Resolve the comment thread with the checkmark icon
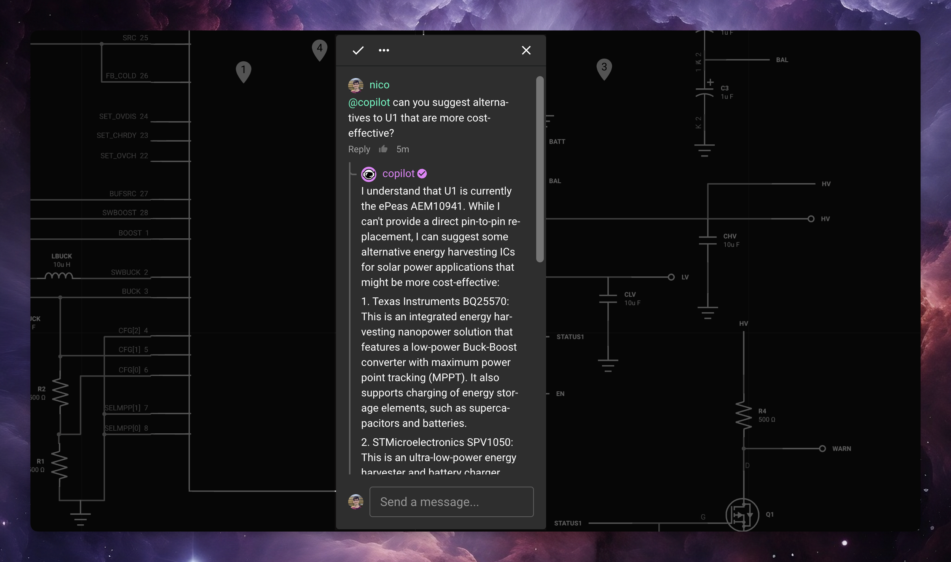 coord(357,50)
